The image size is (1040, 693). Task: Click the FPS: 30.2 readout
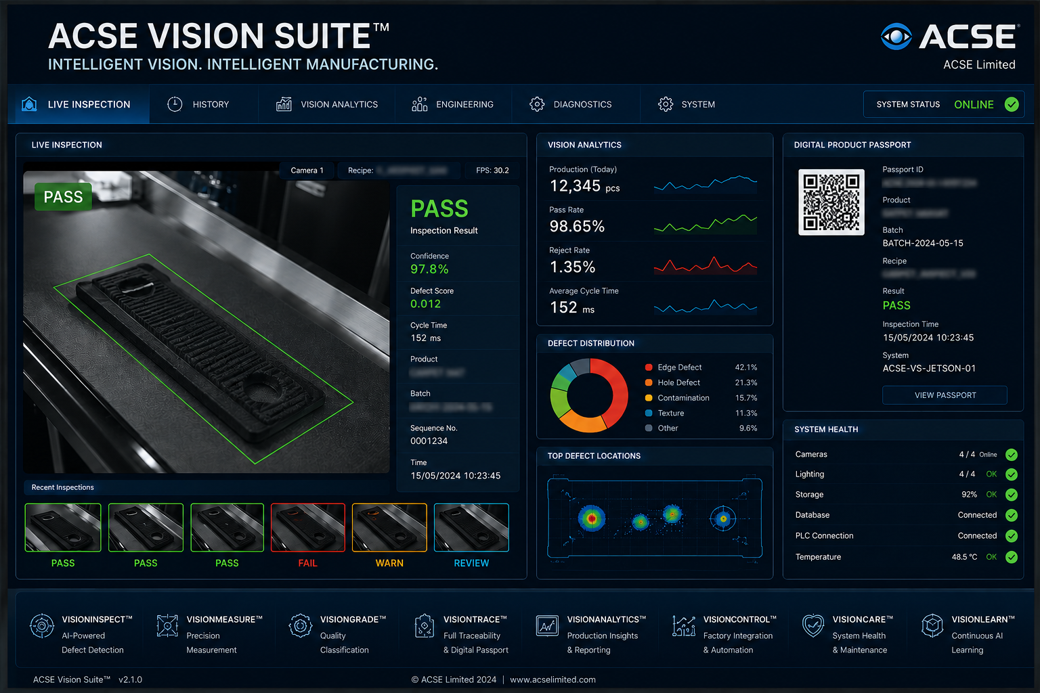coord(492,171)
